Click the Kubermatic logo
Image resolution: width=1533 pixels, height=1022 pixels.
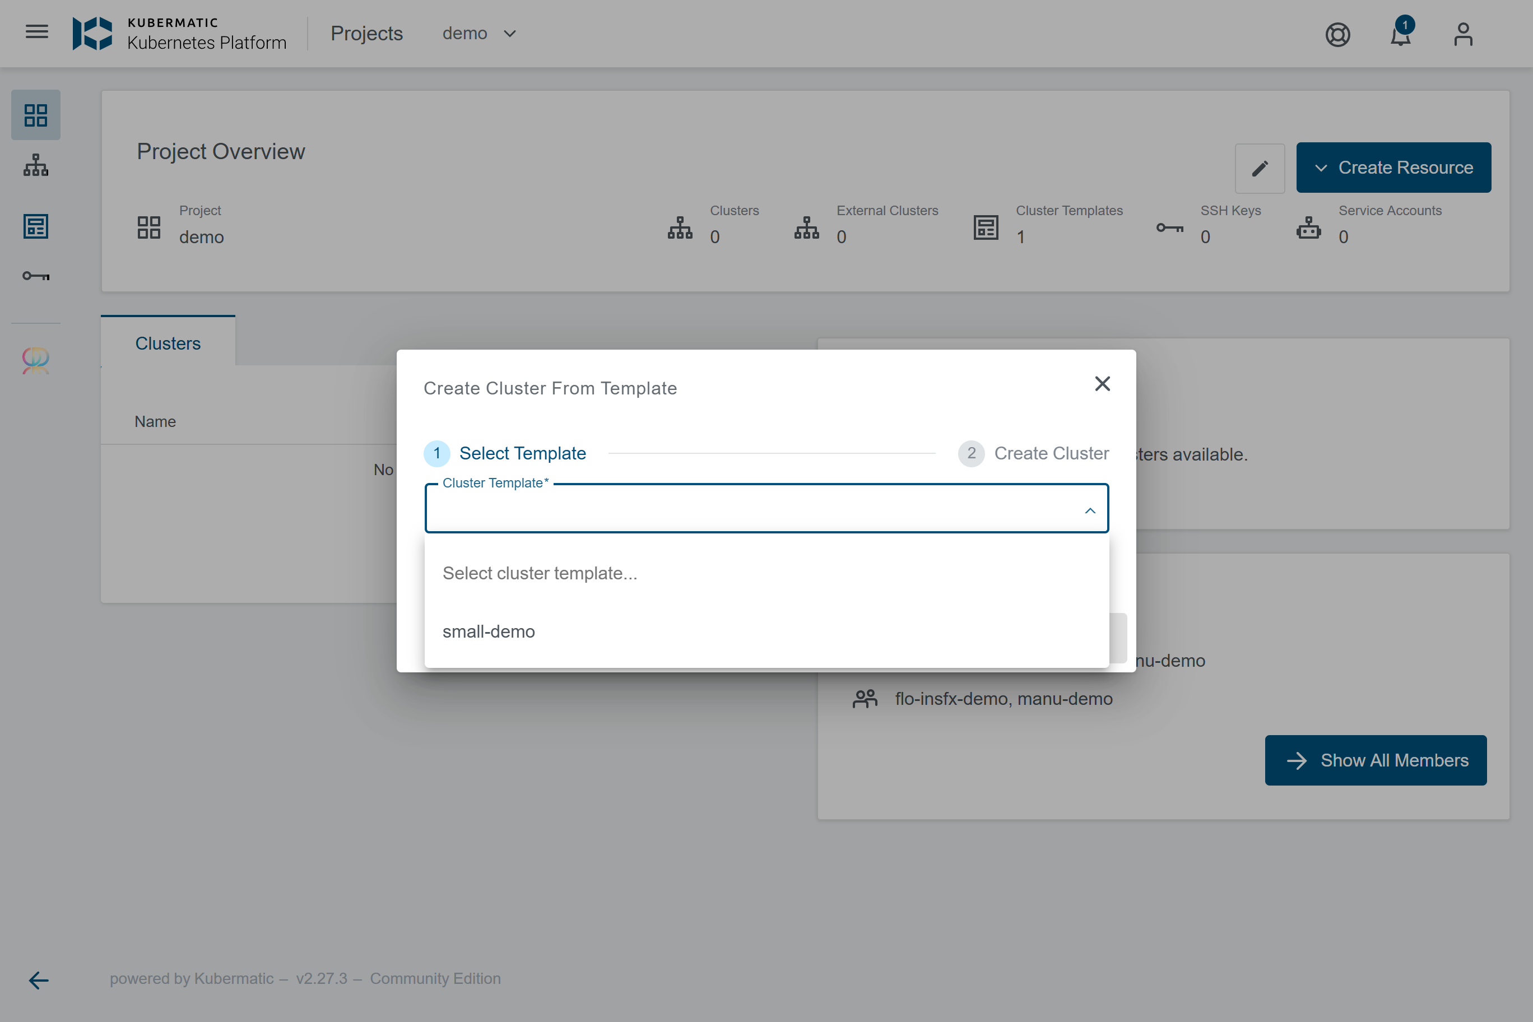point(92,33)
